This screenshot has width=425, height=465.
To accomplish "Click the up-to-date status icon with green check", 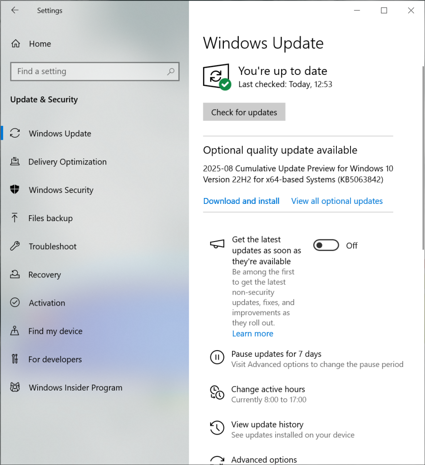I will coord(217,77).
